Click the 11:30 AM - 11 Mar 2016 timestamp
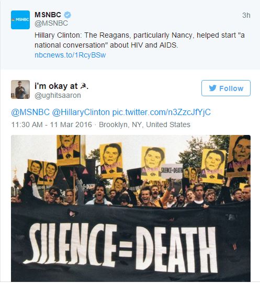 tap(52, 124)
